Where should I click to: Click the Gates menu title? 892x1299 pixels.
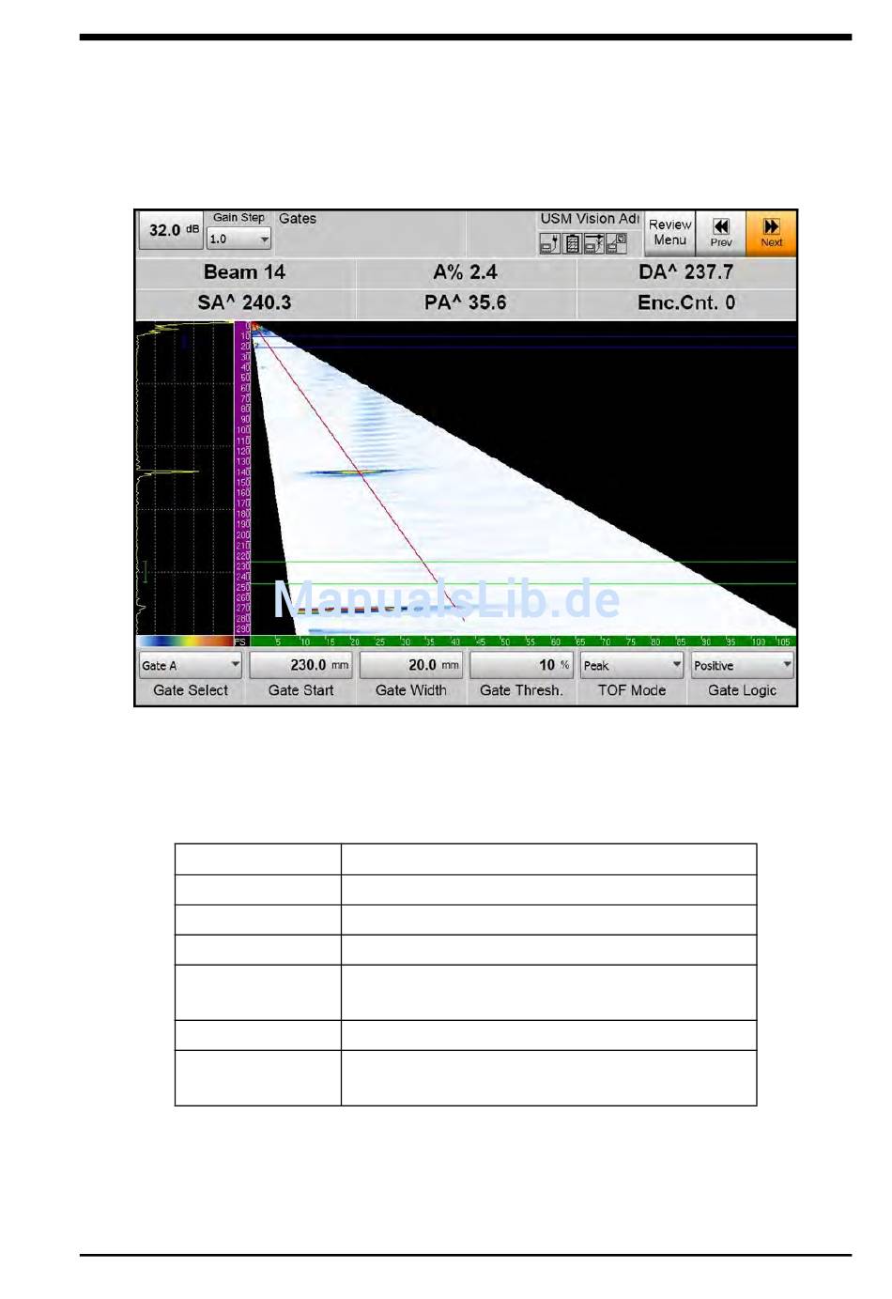[298, 219]
